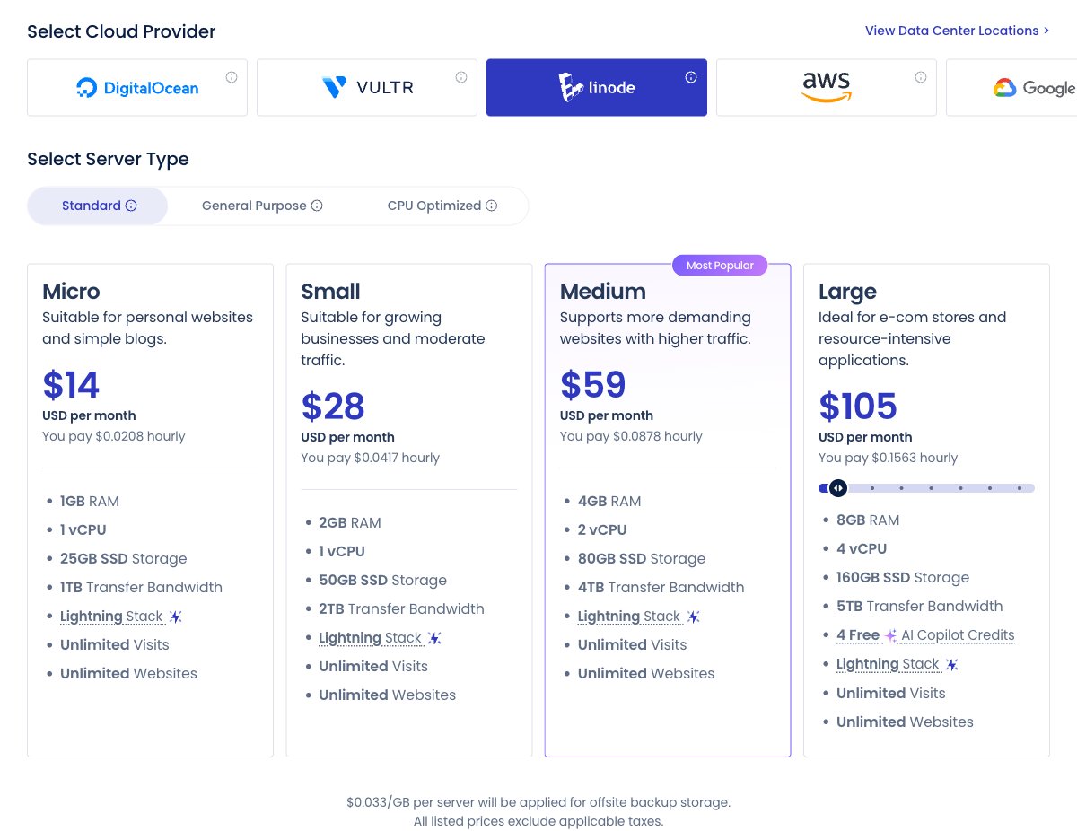Switch to CPU Optimized server type tab
Viewport: 1077px width, 831px height.
click(x=442, y=206)
